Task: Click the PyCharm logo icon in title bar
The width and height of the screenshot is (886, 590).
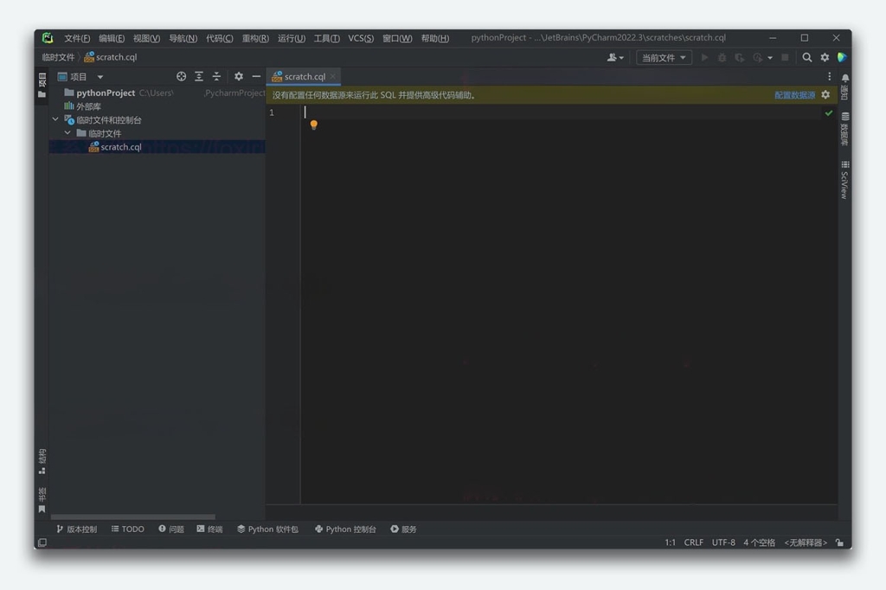Action: (x=48, y=38)
